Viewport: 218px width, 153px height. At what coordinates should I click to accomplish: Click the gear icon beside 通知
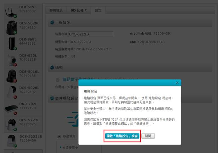51,67
